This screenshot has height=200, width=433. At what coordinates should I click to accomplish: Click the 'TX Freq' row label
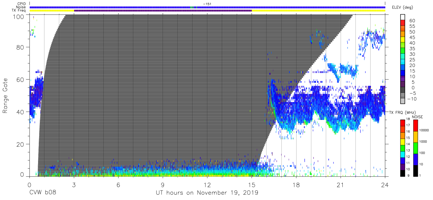coord(19,11)
